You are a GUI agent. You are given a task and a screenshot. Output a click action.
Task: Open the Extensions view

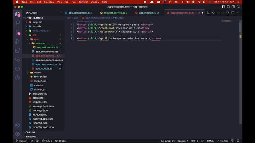point(18,50)
